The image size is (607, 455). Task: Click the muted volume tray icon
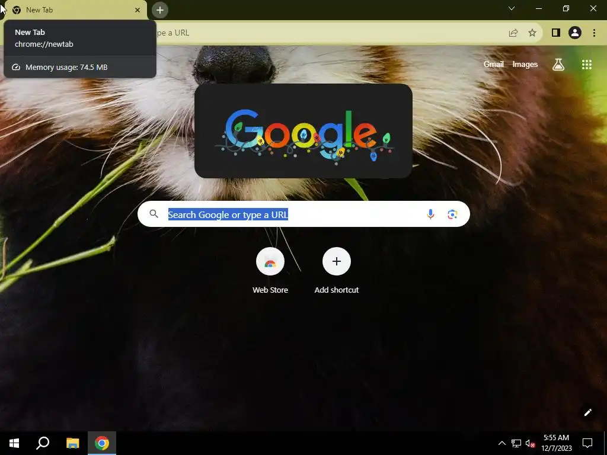[531, 443]
